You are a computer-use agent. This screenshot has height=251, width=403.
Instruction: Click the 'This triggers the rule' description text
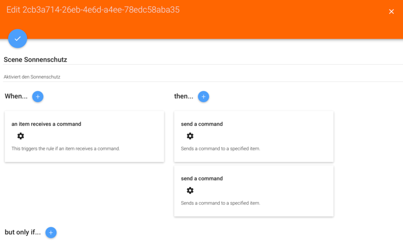tap(65, 148)
